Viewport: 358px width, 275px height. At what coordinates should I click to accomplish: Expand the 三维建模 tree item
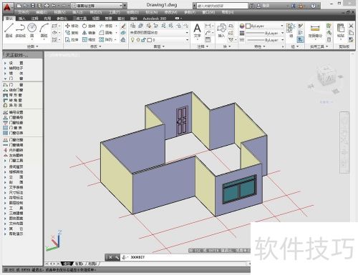(x=5, y=213)
